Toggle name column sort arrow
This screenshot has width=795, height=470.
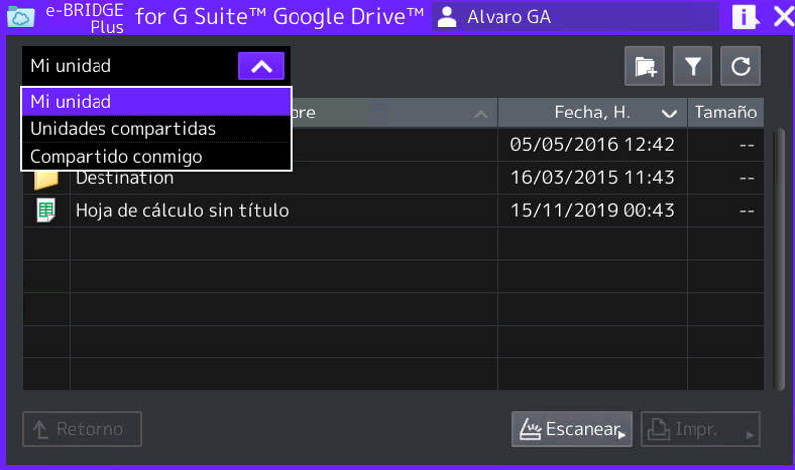click(480, 114)
